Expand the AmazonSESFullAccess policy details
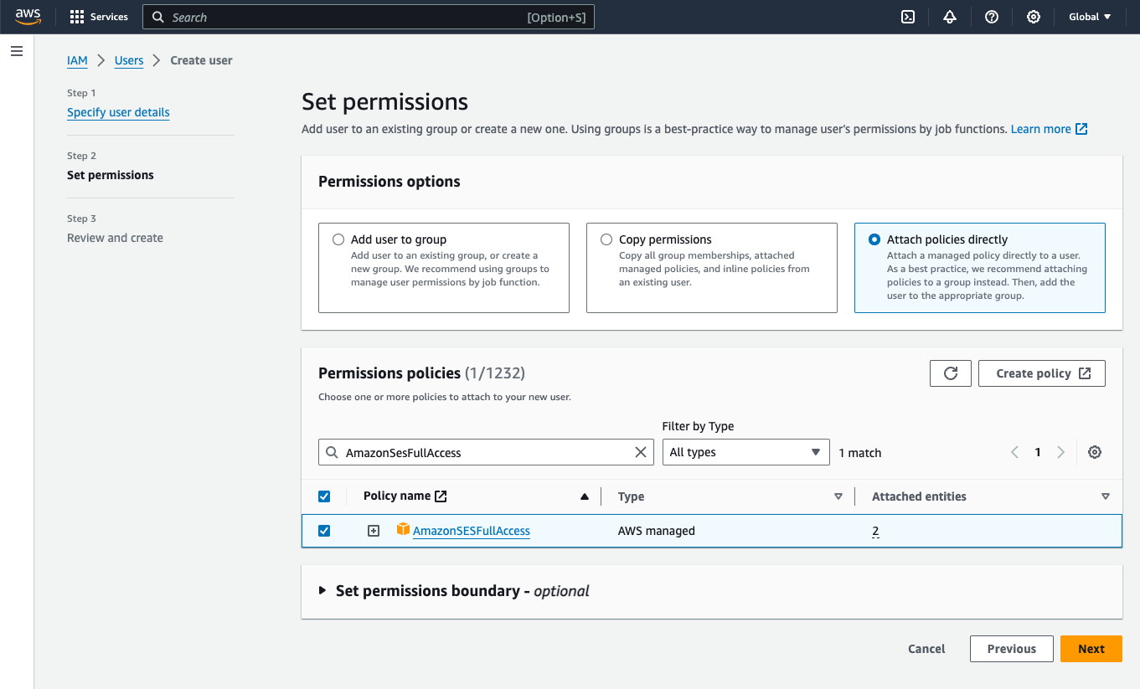1140x689 pixels. tap(374, 531)
